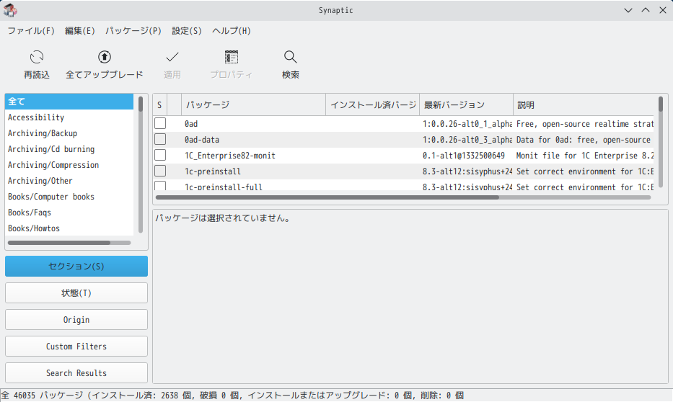Open the ヘルプ(H) menu
The width and height of the screenshot is (673, 402).
tap(232, 31)
